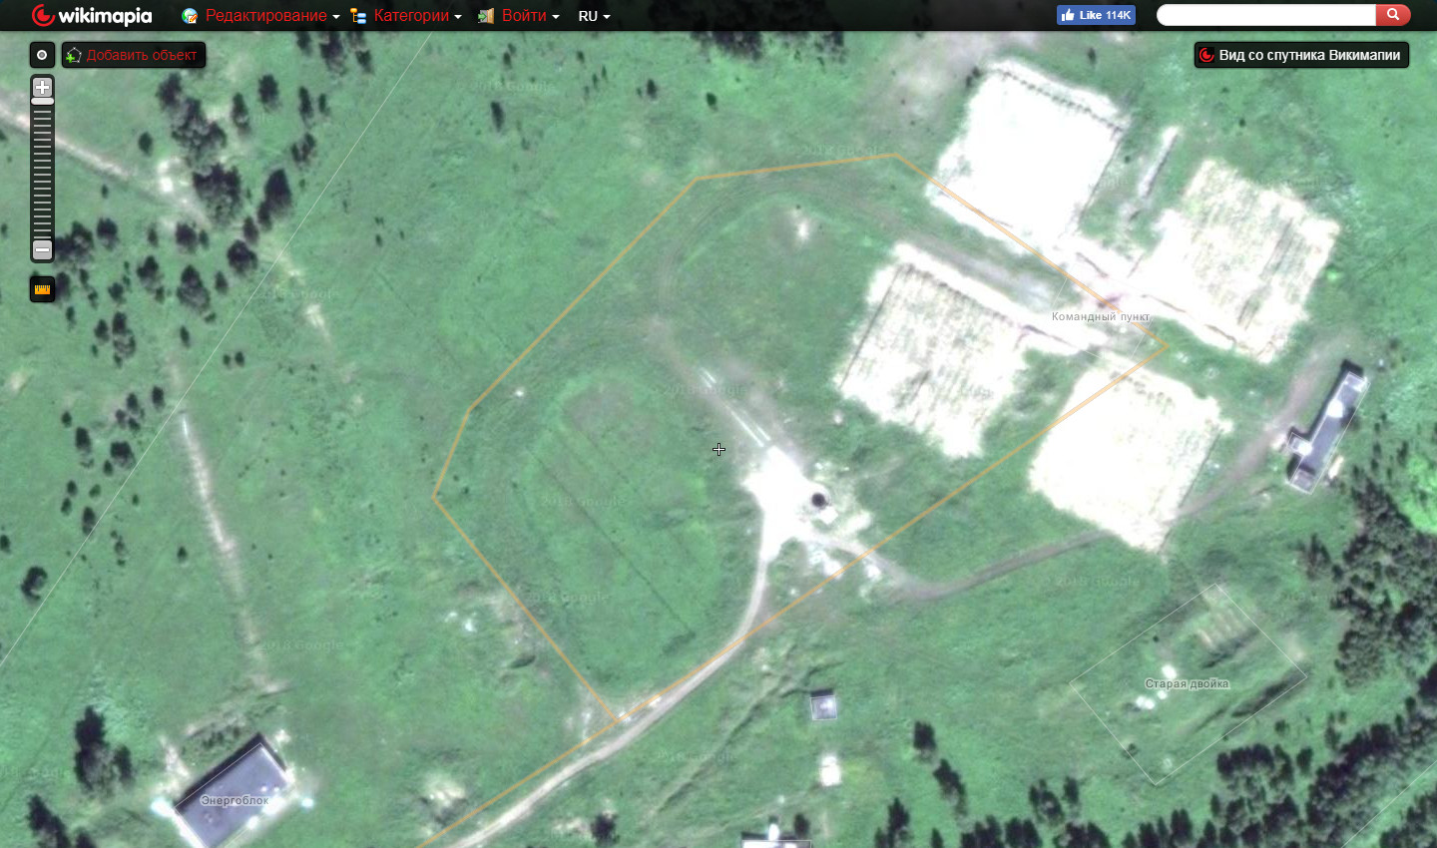Viewport: 1437px width, 848px height.
Task: Open the Редактирование dropdown menu
Action: click(x=271, y=16)
